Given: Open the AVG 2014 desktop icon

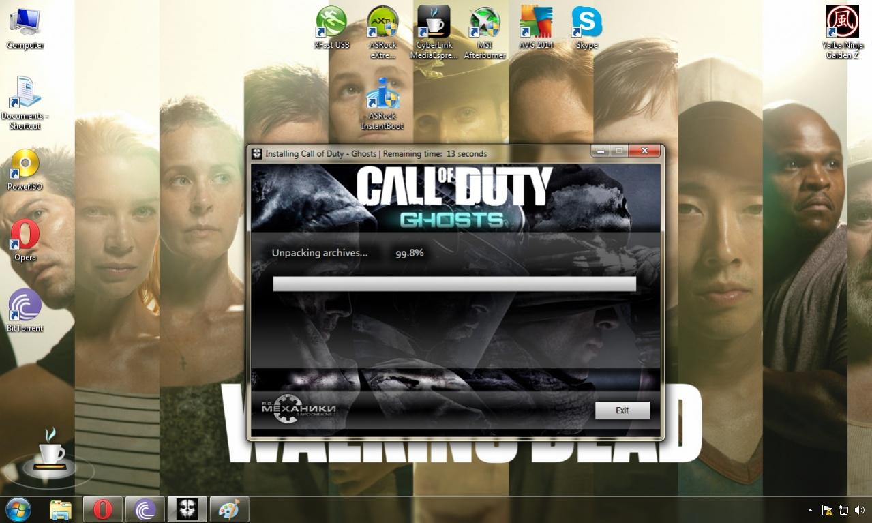Looking at the screenshot, I should [x=536, y=27].
